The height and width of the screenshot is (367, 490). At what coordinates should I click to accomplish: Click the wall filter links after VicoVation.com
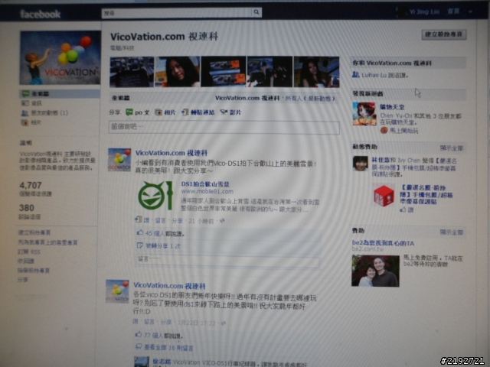coord(309,99)
